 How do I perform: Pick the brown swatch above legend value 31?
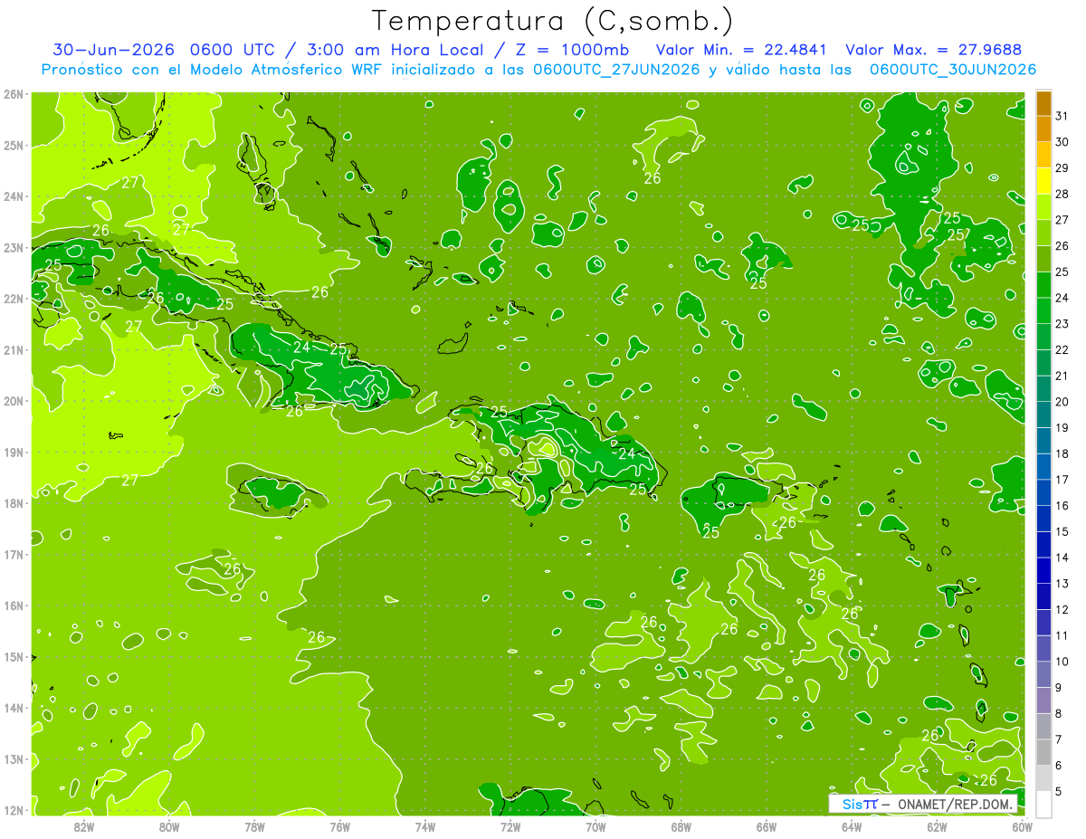[x=1043, y=103]
